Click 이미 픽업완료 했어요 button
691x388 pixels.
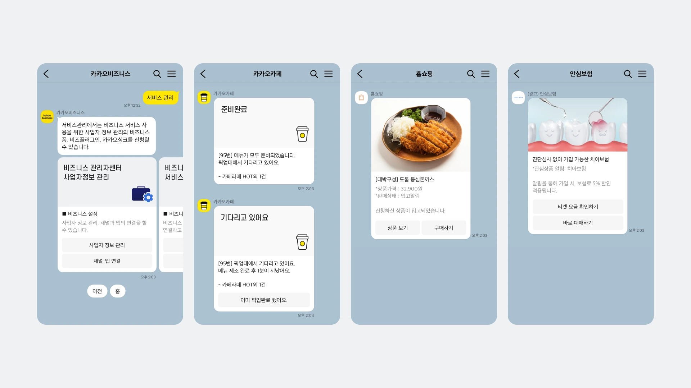coord(263,299)
